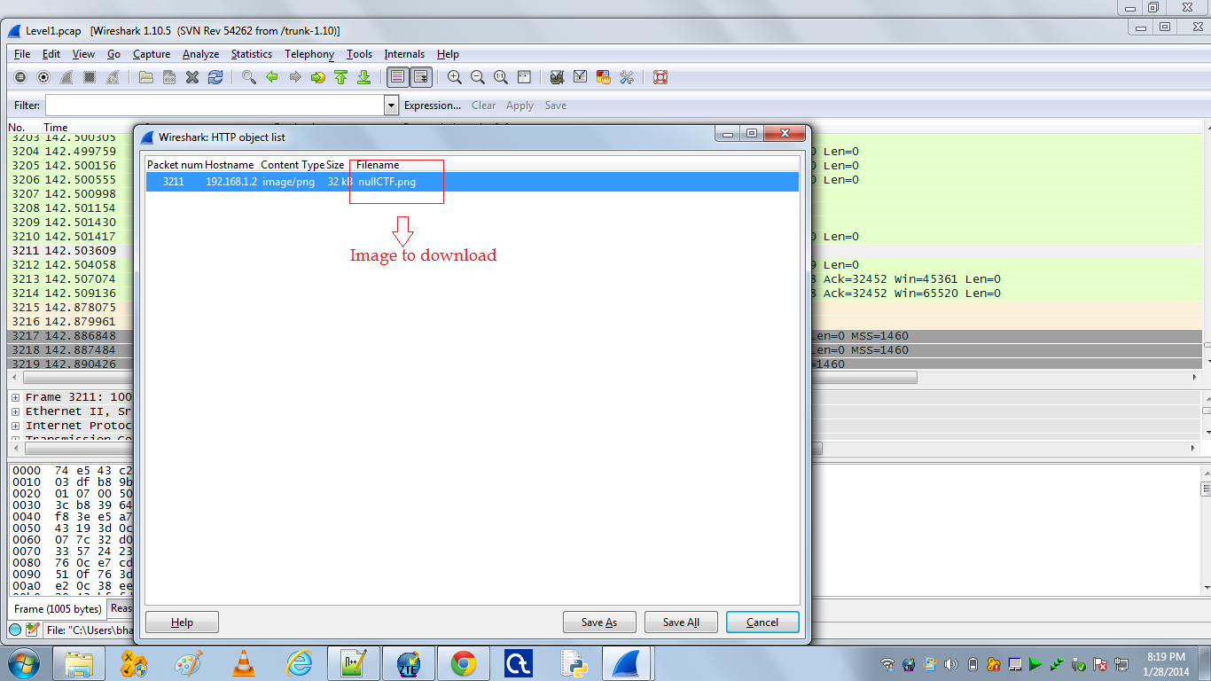Select the Frame (1005 bytes) tab
Screen dimensions: 1211x681
coord(58,609)
